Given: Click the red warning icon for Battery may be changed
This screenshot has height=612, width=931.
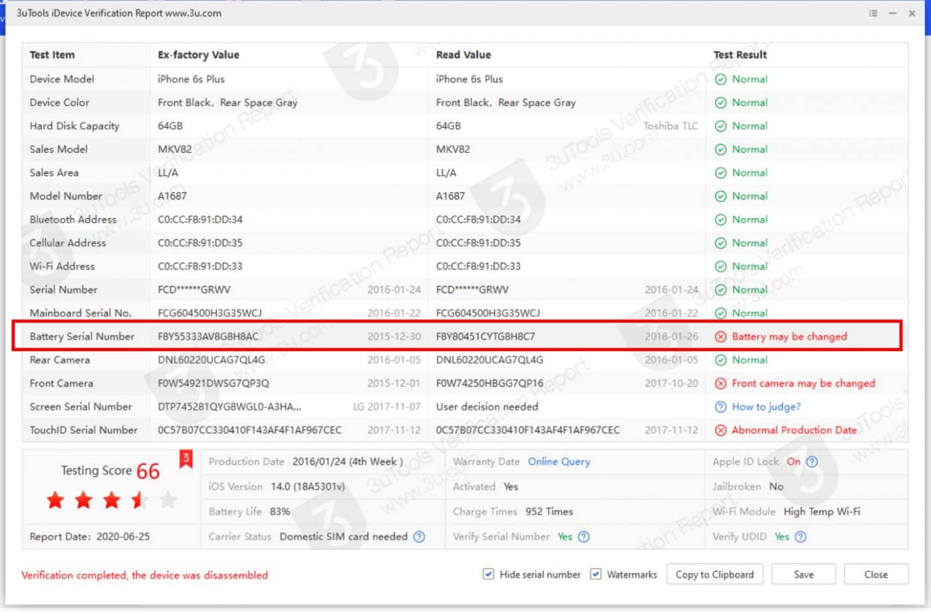Looking at the screenshot, I should click(720, 337).
